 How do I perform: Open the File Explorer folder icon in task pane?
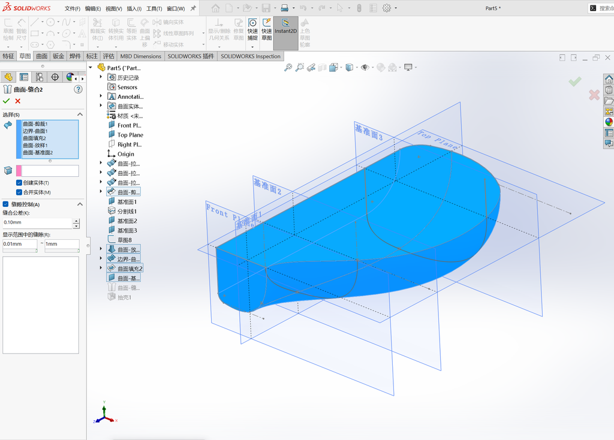coord(609,101)
